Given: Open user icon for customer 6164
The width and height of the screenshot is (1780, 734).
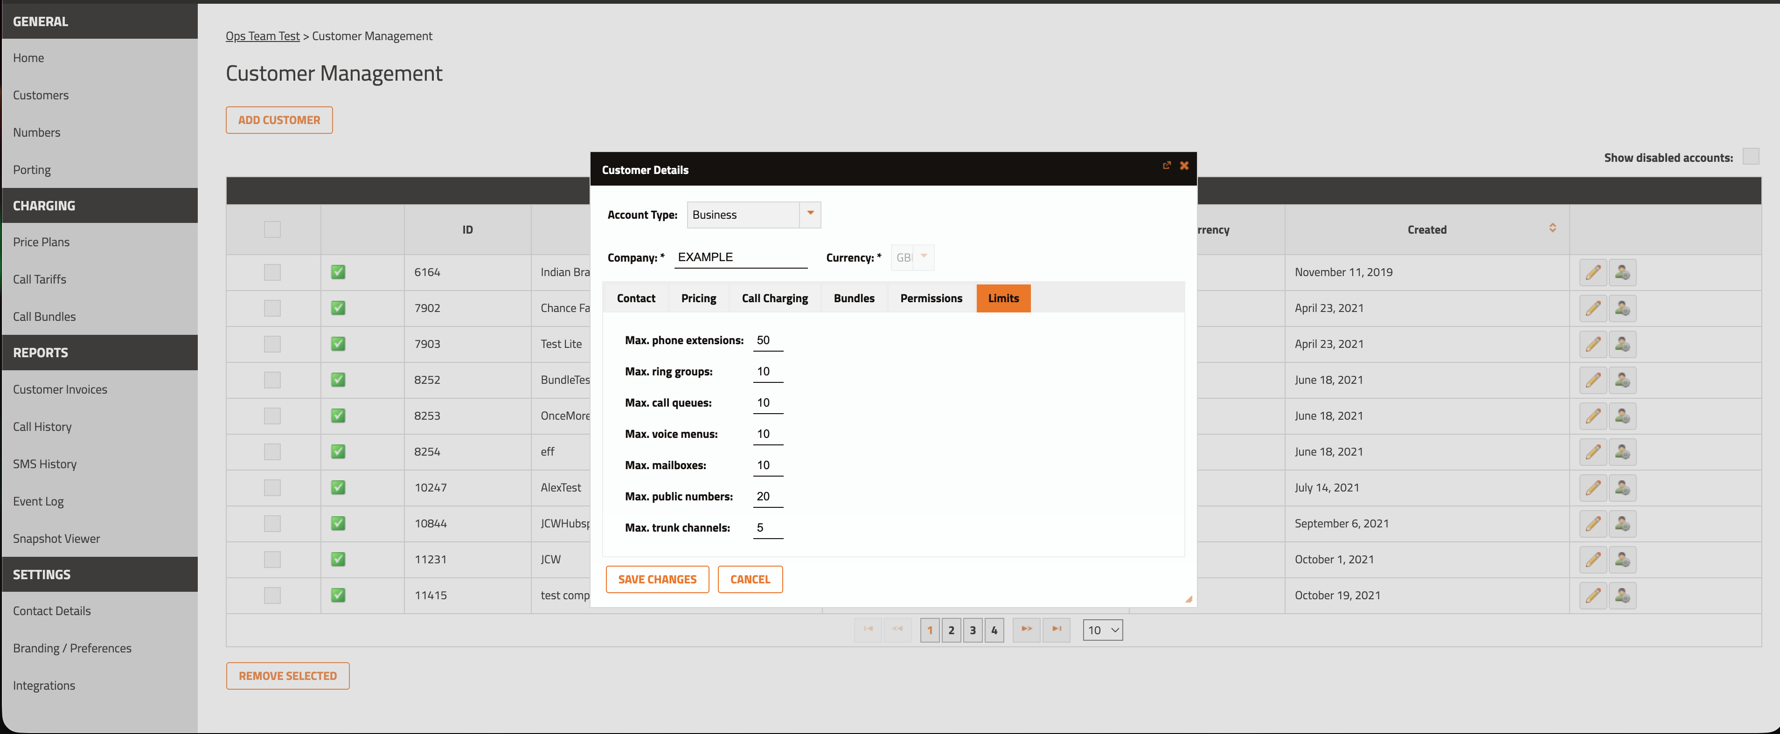Looking at the screenshot, I should (x=1622, y=272).
